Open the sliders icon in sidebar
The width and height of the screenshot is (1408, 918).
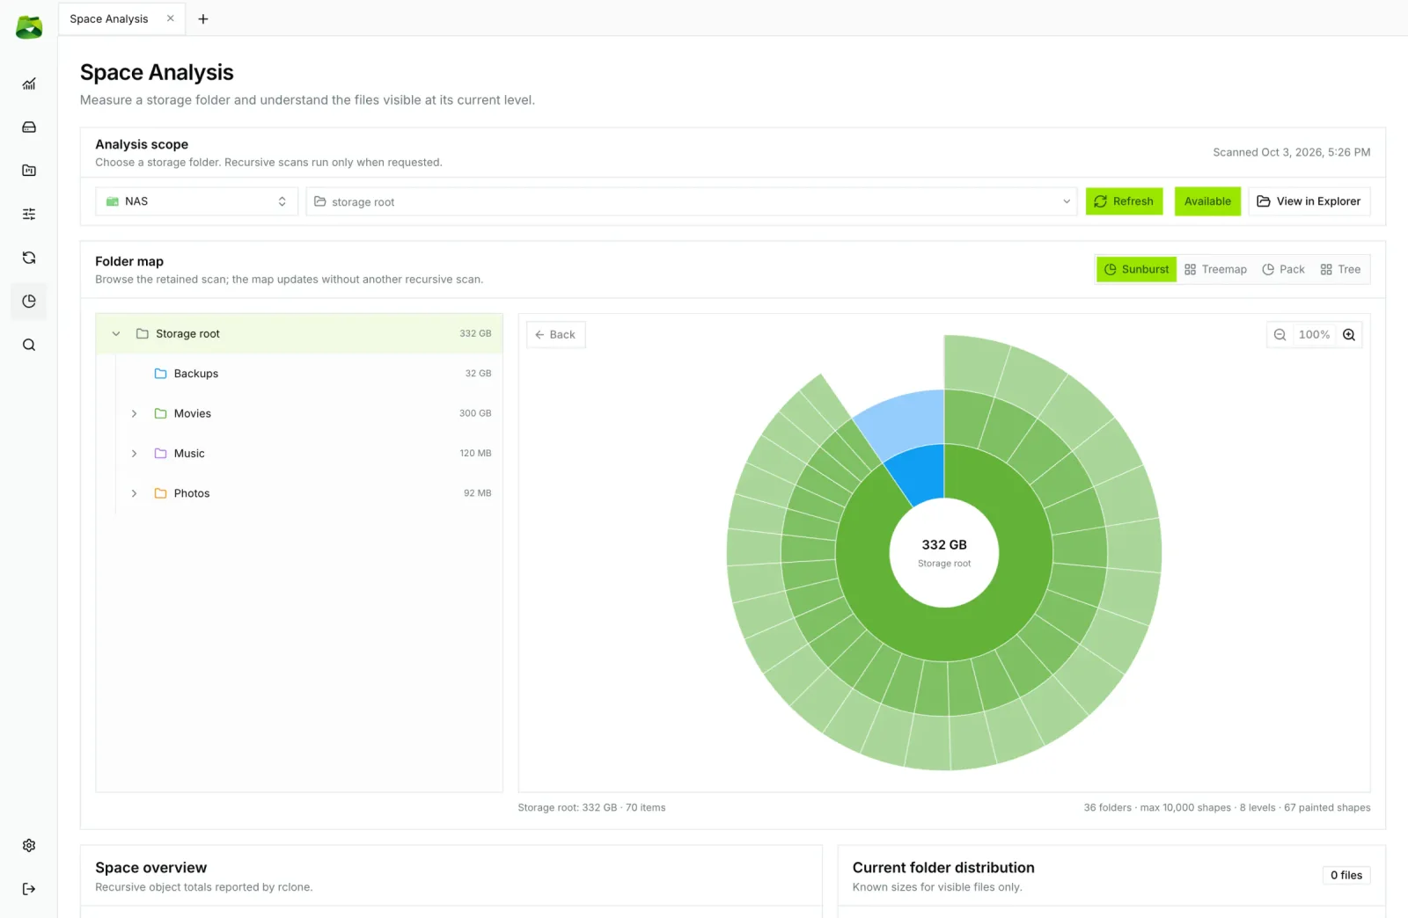pyautogui.click(x=29, y=214)
